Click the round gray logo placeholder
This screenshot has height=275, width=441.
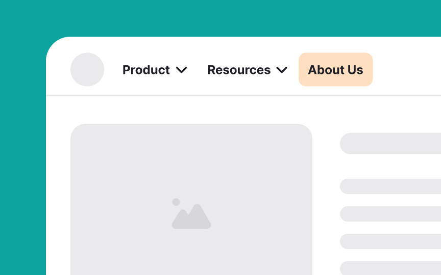click(87, 69)
